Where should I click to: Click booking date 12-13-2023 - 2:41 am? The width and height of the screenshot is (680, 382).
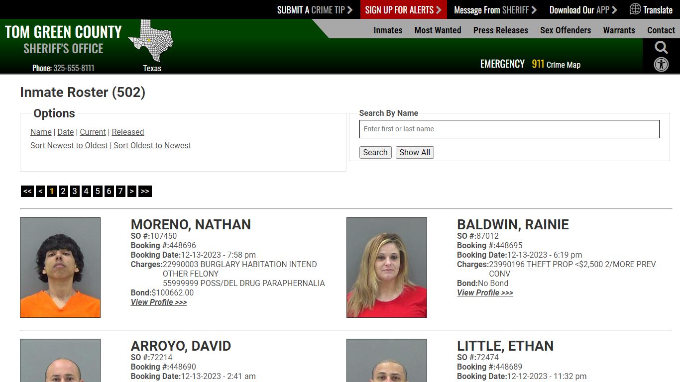(x=218, y=376)
